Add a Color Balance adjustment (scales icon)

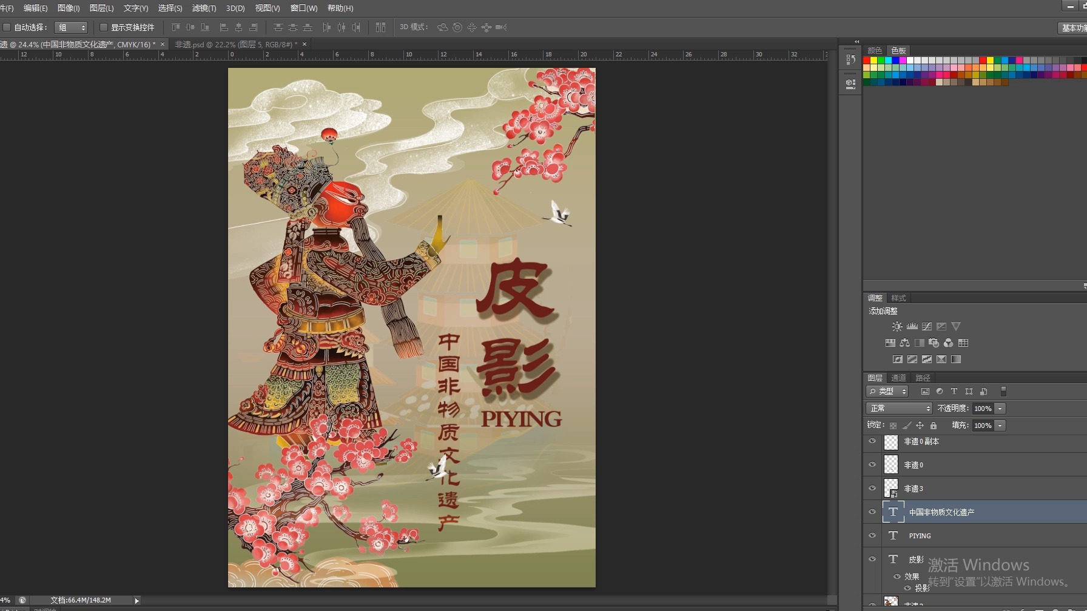click(904, 342)
